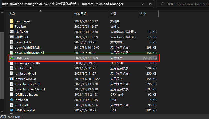Image resolution: width=209 pixels, height=119 pixels.
Task: Click the vertical scrollbar thumb
Action: (x=2, y=65)
